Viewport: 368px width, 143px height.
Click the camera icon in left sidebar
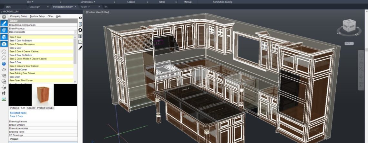(x=4, y=44)
